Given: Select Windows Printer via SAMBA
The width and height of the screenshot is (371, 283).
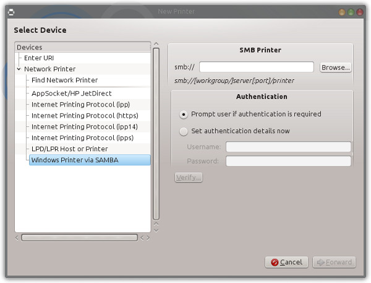Looking at the screenshot, I should coord(90,160).
